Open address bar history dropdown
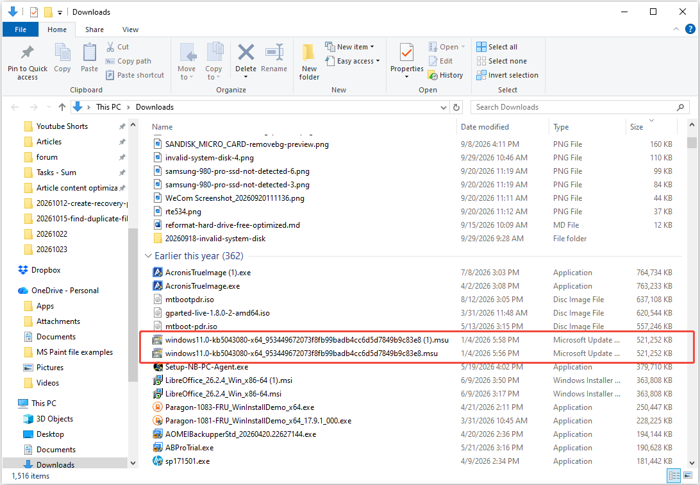700x485 pixels. [x=444, y=107]
